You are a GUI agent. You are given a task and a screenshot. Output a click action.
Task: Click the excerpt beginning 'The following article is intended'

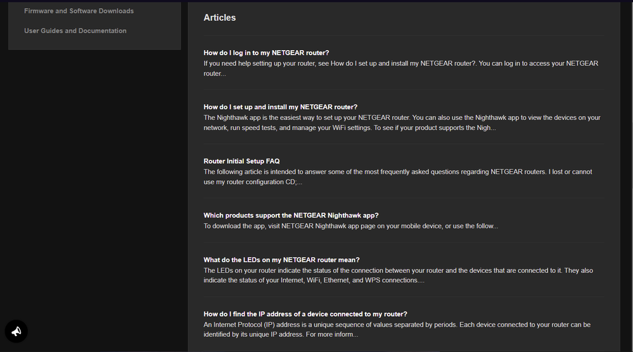pos(398,172)
